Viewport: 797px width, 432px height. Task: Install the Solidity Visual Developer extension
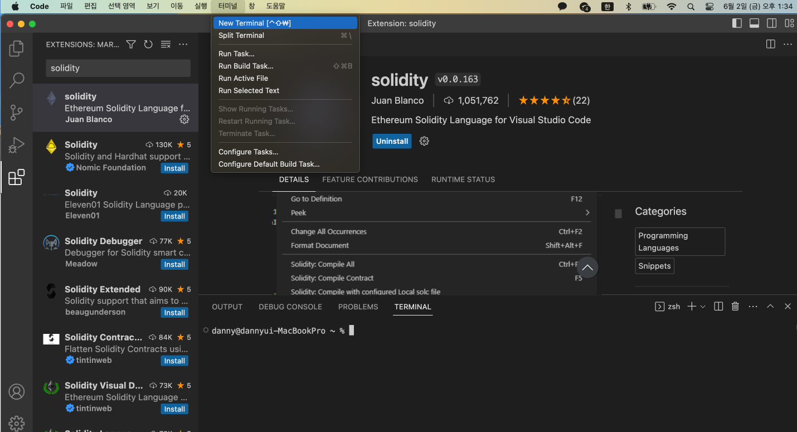point(174,409)
